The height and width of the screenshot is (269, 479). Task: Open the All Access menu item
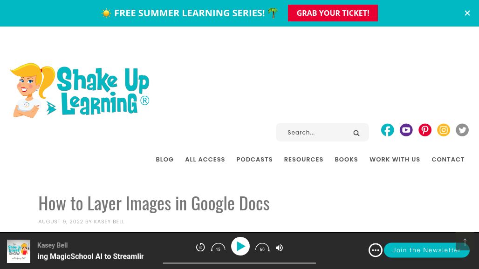205,160
